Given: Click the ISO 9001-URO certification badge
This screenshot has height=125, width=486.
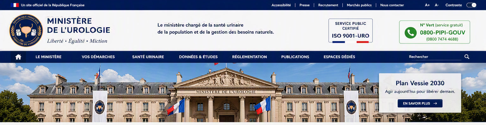Looking at the screenshot, I should tap(350, 31).
